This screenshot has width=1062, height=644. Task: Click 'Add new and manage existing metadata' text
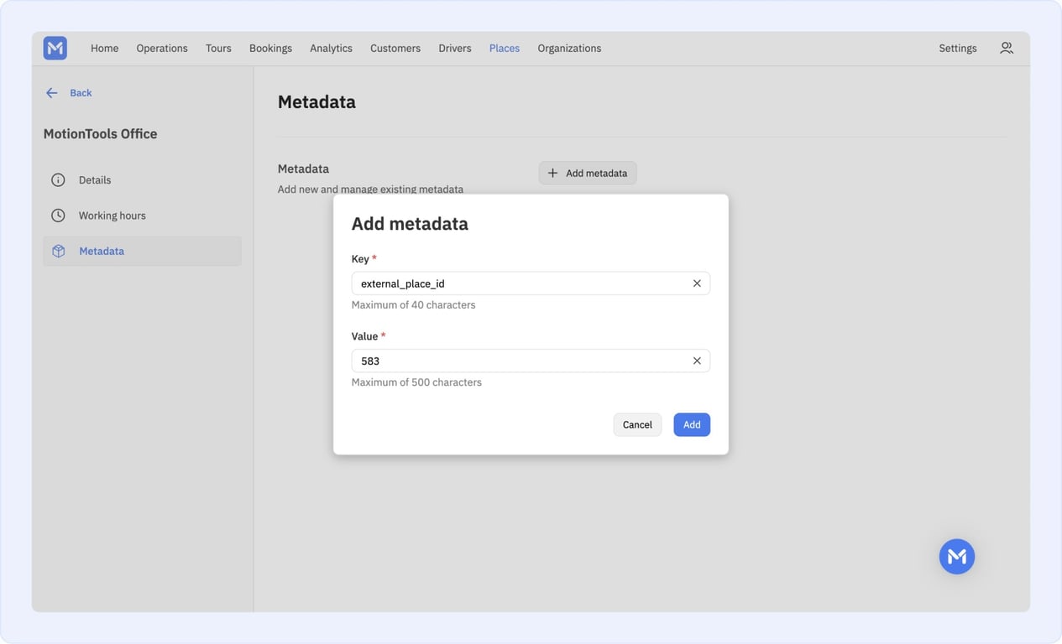[x=370, y=190]
